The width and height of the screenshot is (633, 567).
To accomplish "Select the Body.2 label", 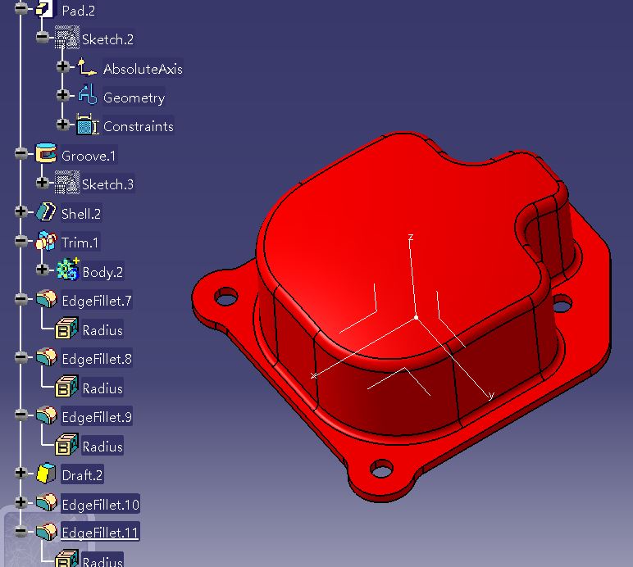I will click(102, 272).
